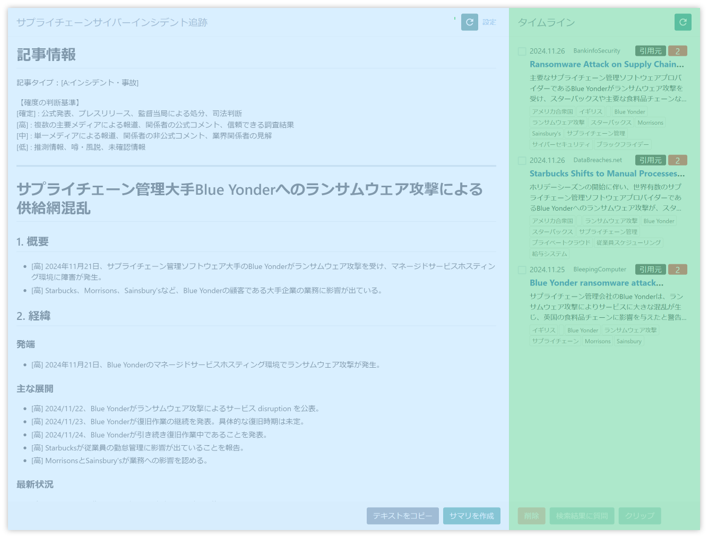Click 記事タイプ：[A:インシデント・事故] line
Viewport: 708px width, 538px height.
pos(77,83)
